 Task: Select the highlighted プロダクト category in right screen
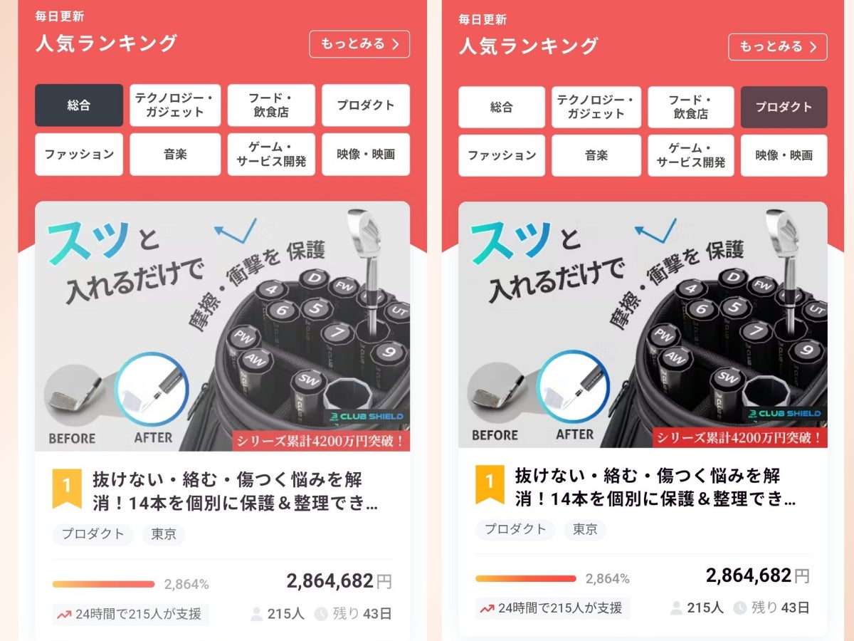[x=784, y=108]
